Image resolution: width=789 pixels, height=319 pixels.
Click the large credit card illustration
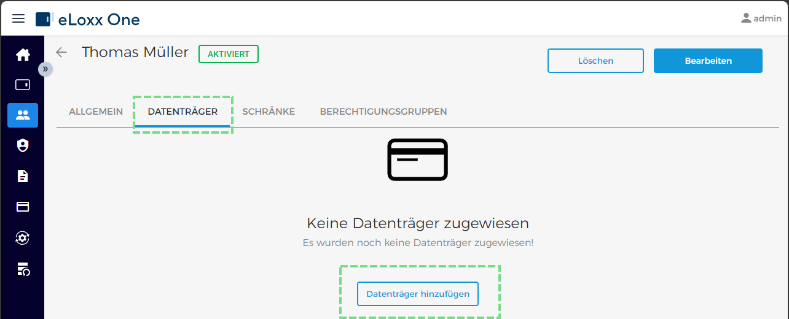418,159
